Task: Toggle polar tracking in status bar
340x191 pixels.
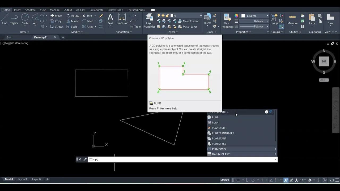Action: pyautogui.click(x=253, y=180)
